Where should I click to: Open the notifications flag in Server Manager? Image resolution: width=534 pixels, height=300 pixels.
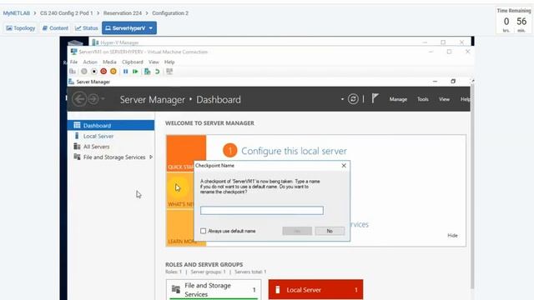tap(375, 98)
